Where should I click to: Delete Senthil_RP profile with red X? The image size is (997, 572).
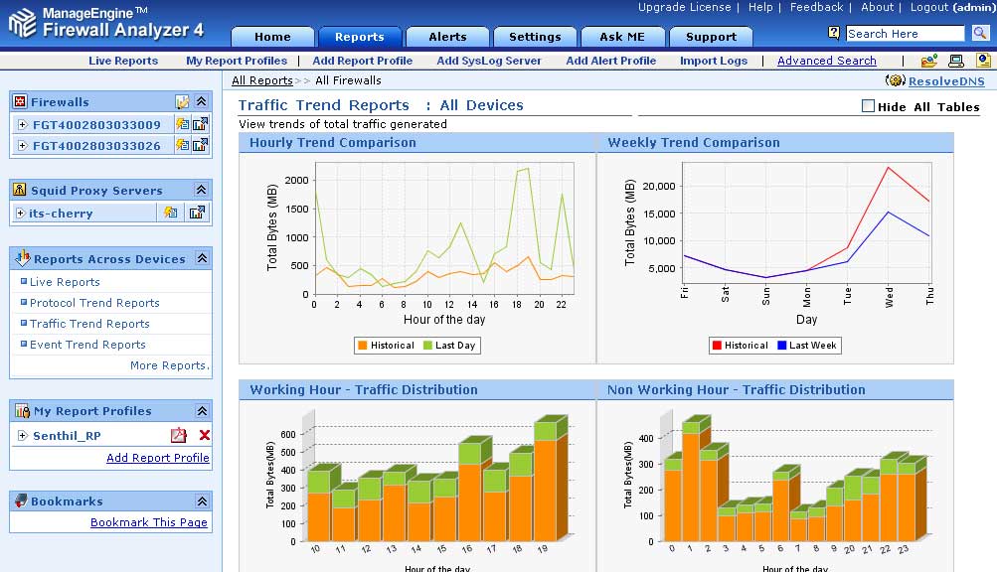pos(204,435)
